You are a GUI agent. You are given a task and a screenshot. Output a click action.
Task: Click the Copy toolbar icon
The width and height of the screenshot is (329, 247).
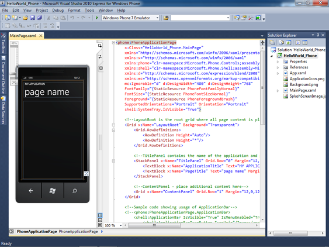point(56,18)
